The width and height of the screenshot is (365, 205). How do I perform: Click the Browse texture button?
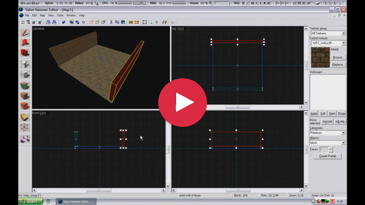click(338, 57)
